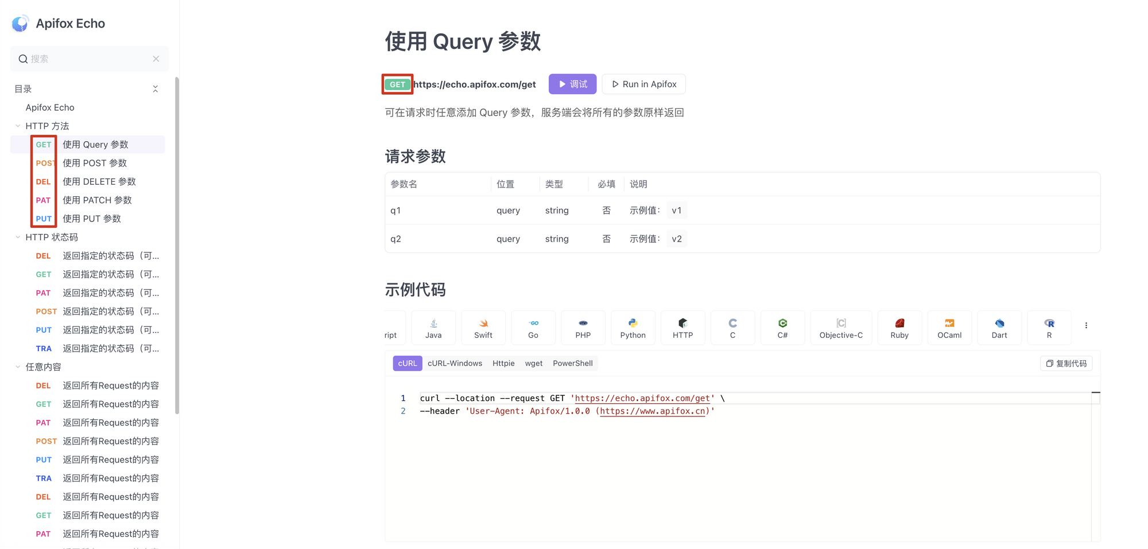The image size is (1148, 549).
Task: Select the Swift language icon
Action: point(483,323)
